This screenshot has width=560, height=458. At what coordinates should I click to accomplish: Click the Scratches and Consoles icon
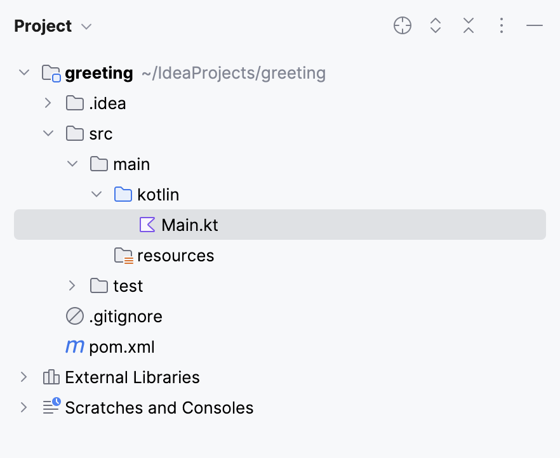point(50,407)
